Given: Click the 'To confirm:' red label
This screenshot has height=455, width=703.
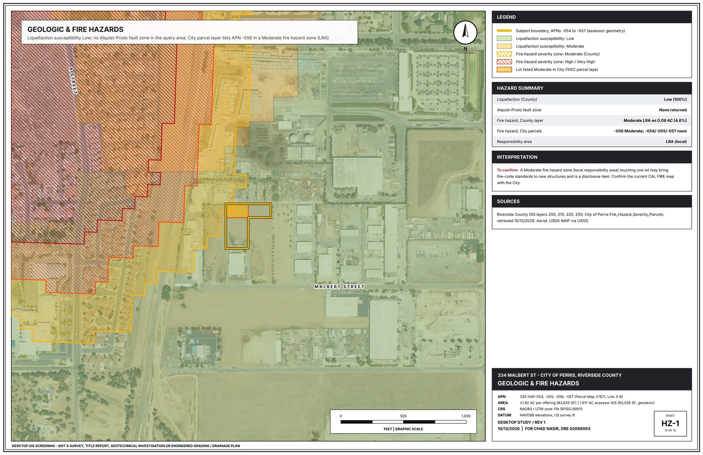Looking at the screenshot, I should point(507,170).
